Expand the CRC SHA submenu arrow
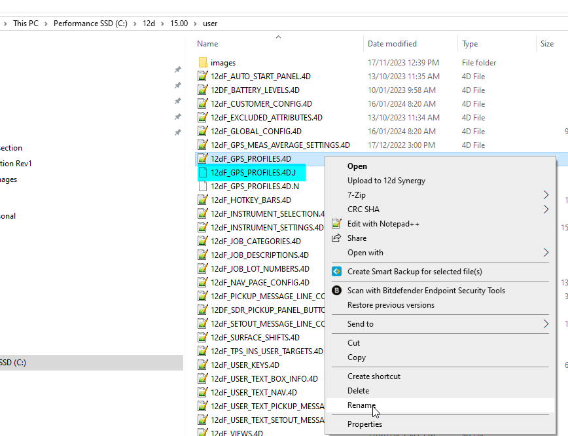Image resolution: width=568 pixels, height=436 pixels. [546, 209]
